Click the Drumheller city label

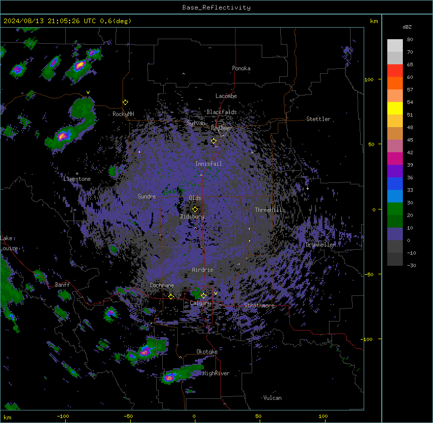pyautogui.click(x=320, y=245)
